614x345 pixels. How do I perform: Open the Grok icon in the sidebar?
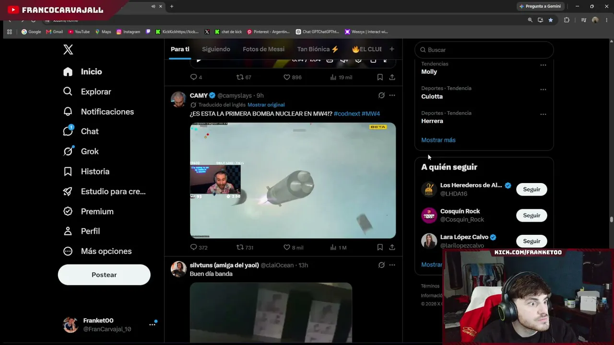[x=68, y=151]
